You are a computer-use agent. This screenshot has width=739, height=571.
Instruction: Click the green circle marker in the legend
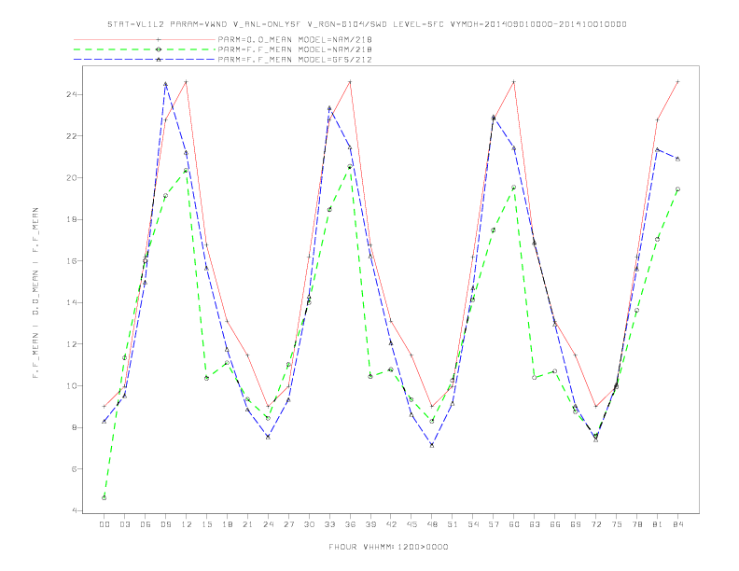coord(159,49)
